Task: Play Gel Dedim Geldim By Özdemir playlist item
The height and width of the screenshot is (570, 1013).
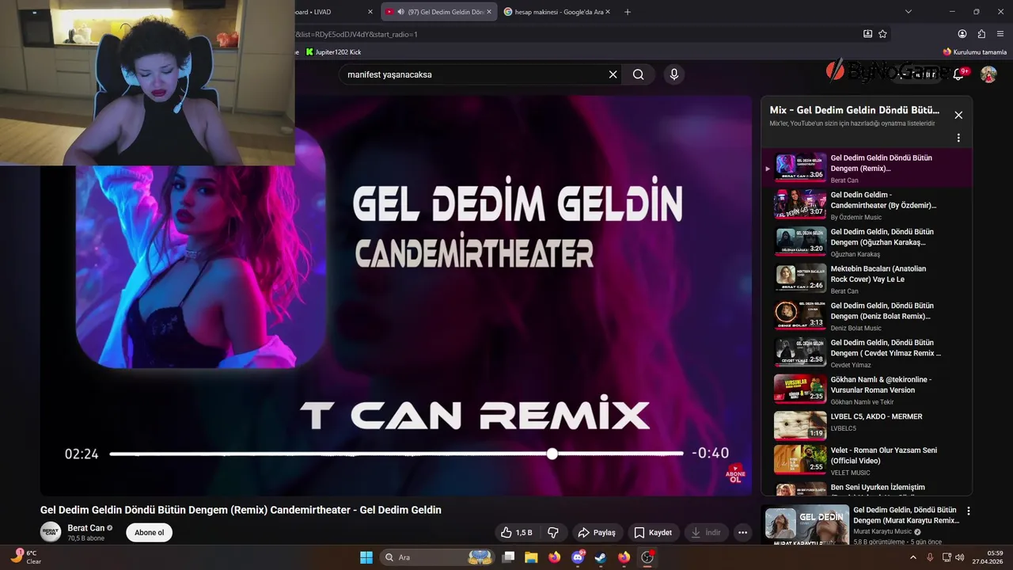Action: coord(867,204)
